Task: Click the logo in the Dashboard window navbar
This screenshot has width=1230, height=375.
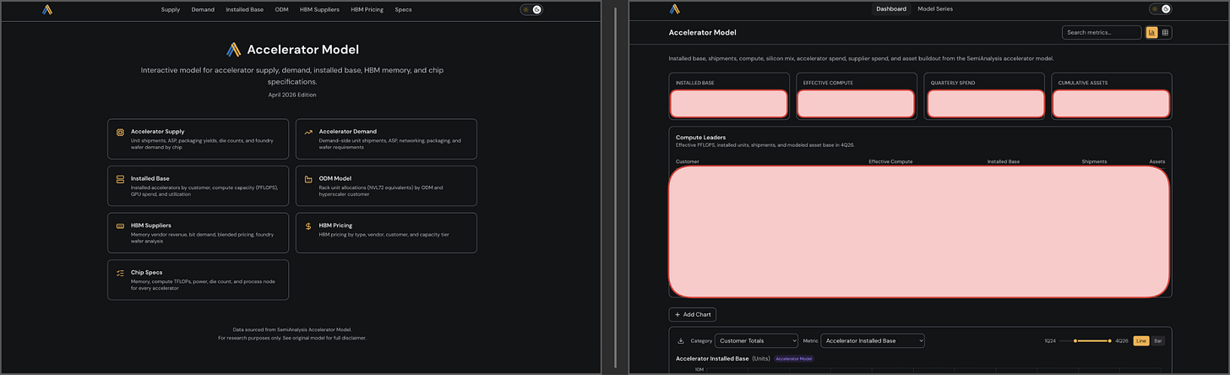Action: point(674,9)
